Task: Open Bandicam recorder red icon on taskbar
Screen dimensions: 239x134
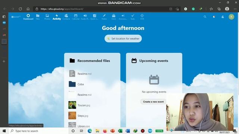Action: 143,131
